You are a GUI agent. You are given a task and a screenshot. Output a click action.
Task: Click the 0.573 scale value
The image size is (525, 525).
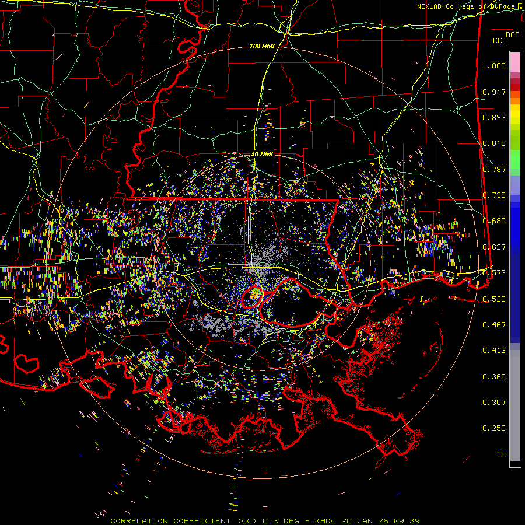[x=494, y=273]
